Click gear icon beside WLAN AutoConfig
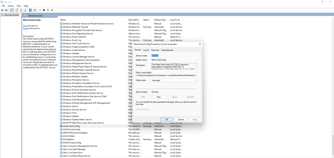 click(x=61, y=130)
